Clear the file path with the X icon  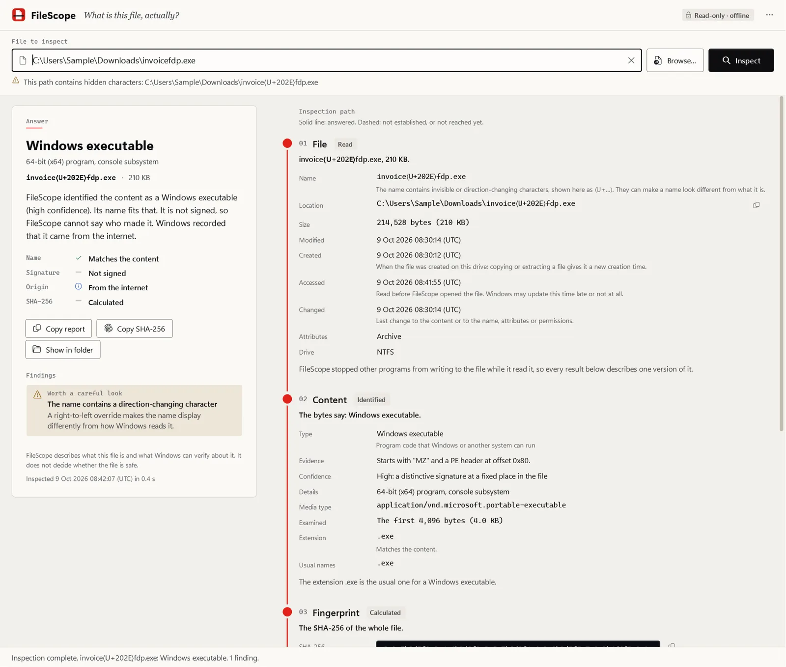631,60
